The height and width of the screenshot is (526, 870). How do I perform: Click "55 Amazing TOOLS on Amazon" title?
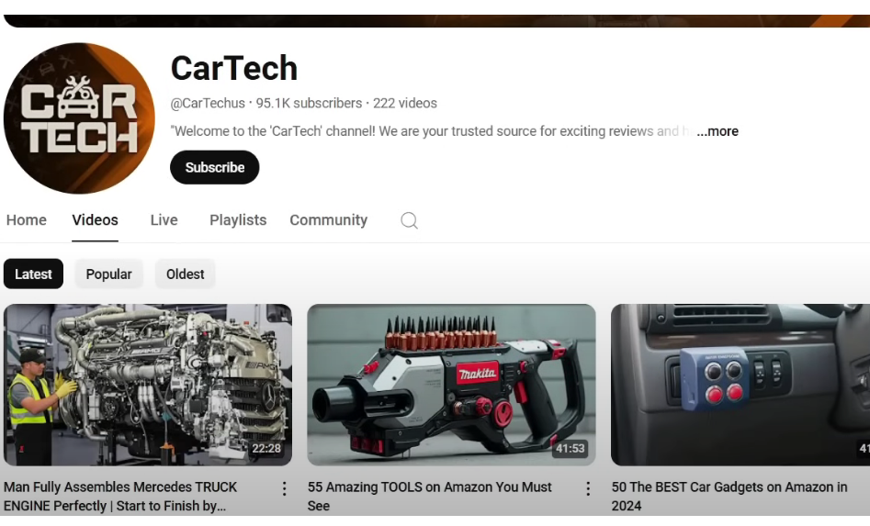click(430, 496)
